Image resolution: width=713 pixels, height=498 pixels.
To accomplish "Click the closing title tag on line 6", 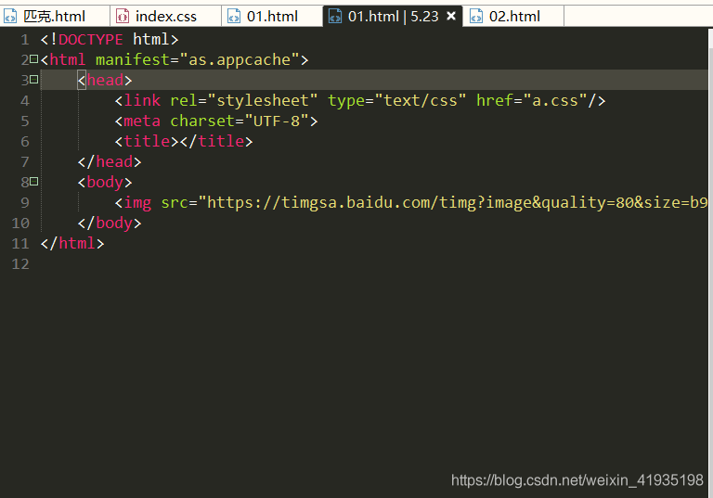I will pyautogui.click(x=216, y=141).
